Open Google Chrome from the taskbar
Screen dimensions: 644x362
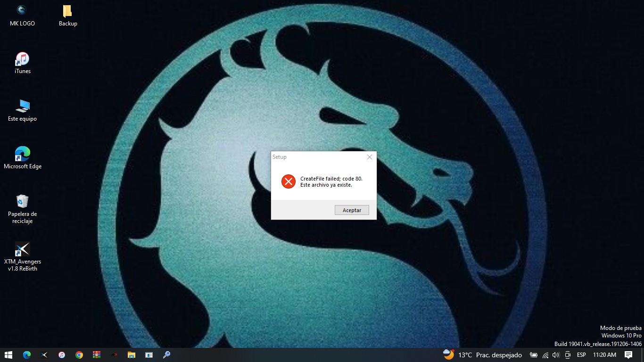click(79, 355)
